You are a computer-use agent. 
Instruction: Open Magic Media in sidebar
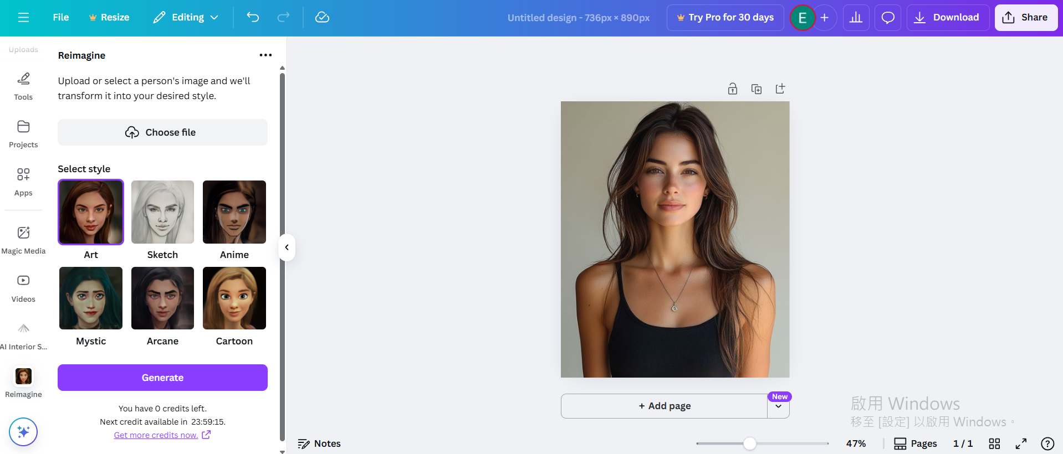click(x=23, y=240)
